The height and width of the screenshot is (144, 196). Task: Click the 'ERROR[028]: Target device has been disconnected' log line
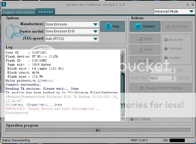[53, 109]
